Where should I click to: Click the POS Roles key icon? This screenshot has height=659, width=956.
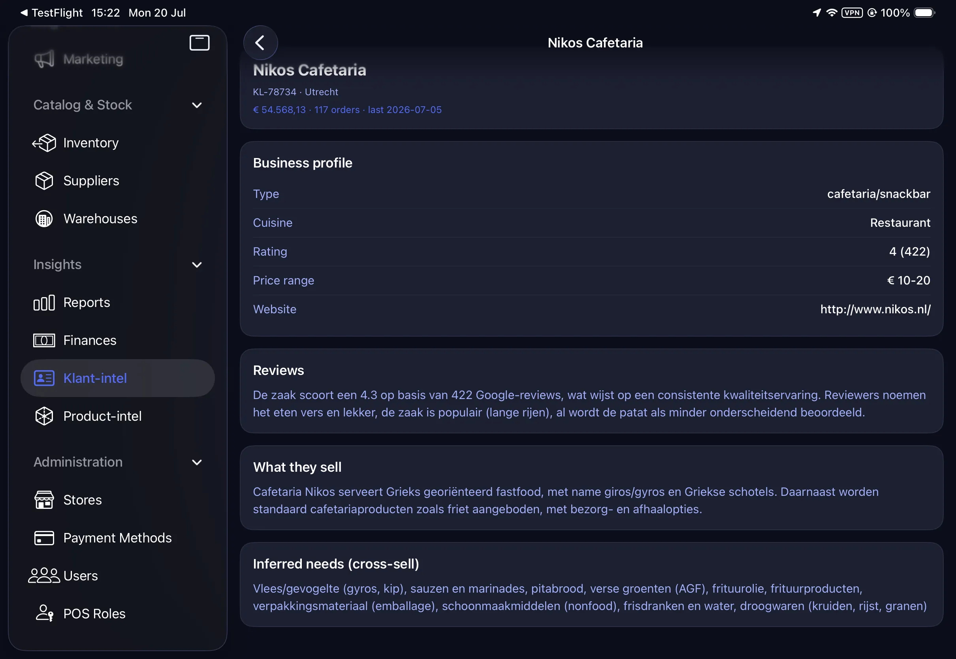pos(44,614)
